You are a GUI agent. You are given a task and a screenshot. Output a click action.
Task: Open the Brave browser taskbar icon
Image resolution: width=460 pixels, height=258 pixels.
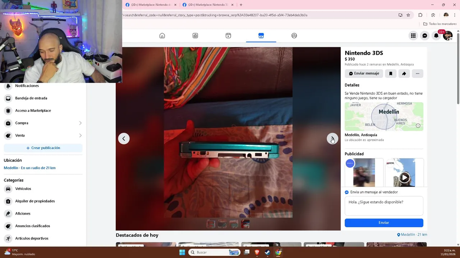pyautogui.click(x=257, y=252)
